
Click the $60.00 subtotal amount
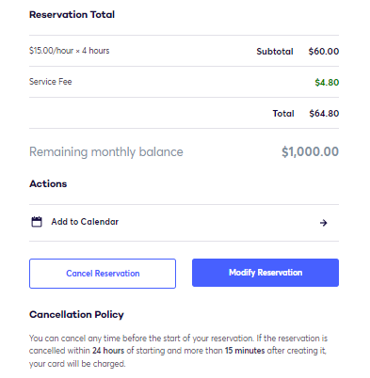324,52
